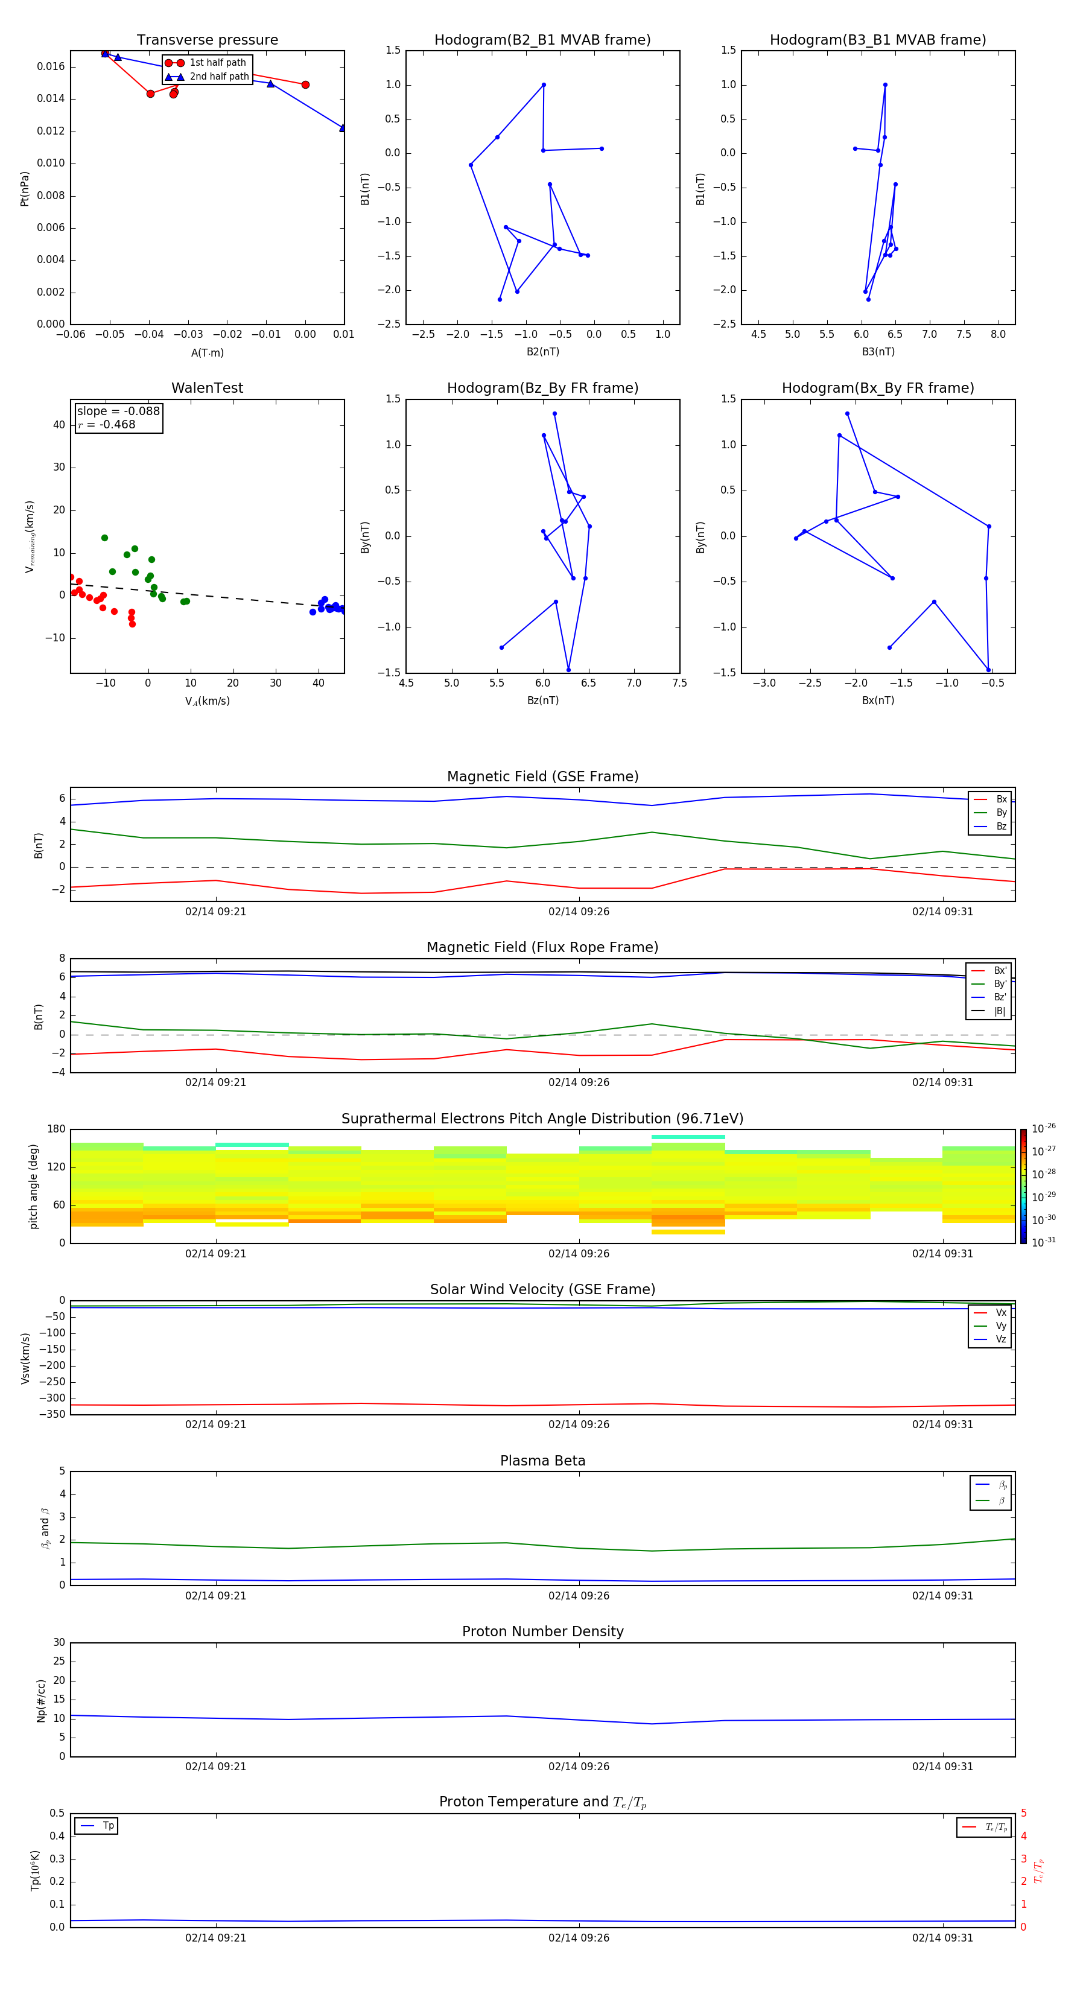Click the 'Hodogram(B2_B1 MVAB frame)' title

tap(542, 40)
